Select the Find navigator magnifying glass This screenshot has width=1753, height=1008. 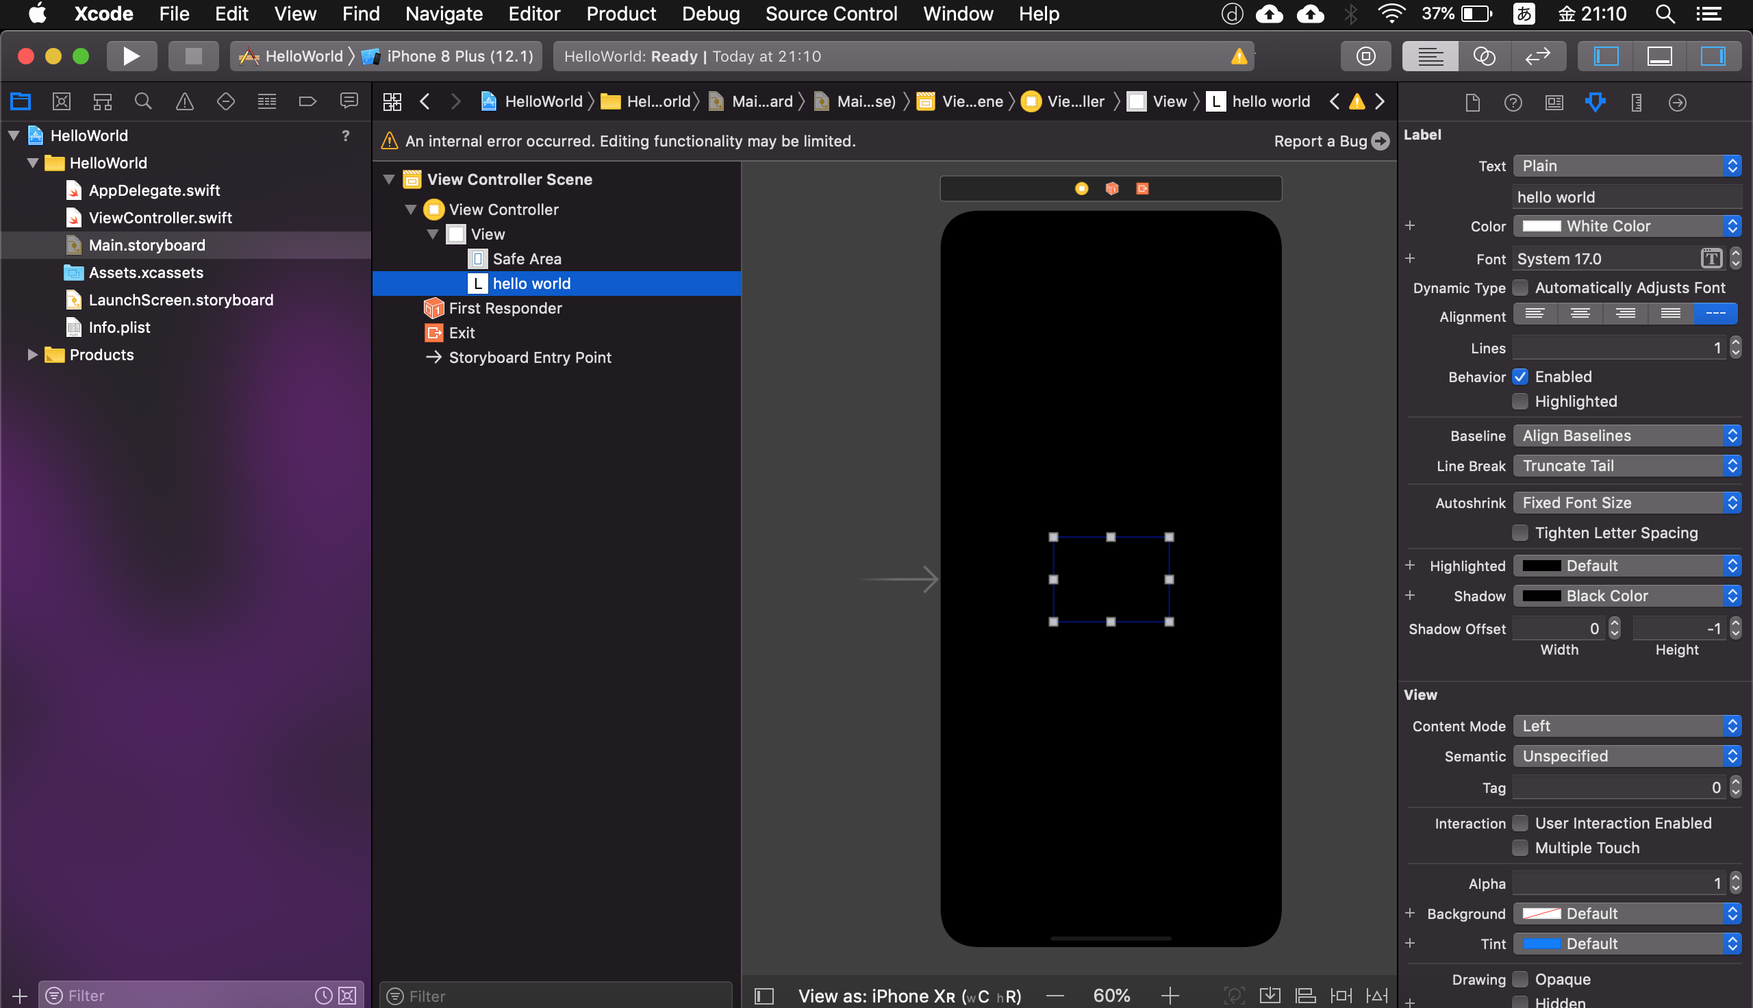[142, 101]
